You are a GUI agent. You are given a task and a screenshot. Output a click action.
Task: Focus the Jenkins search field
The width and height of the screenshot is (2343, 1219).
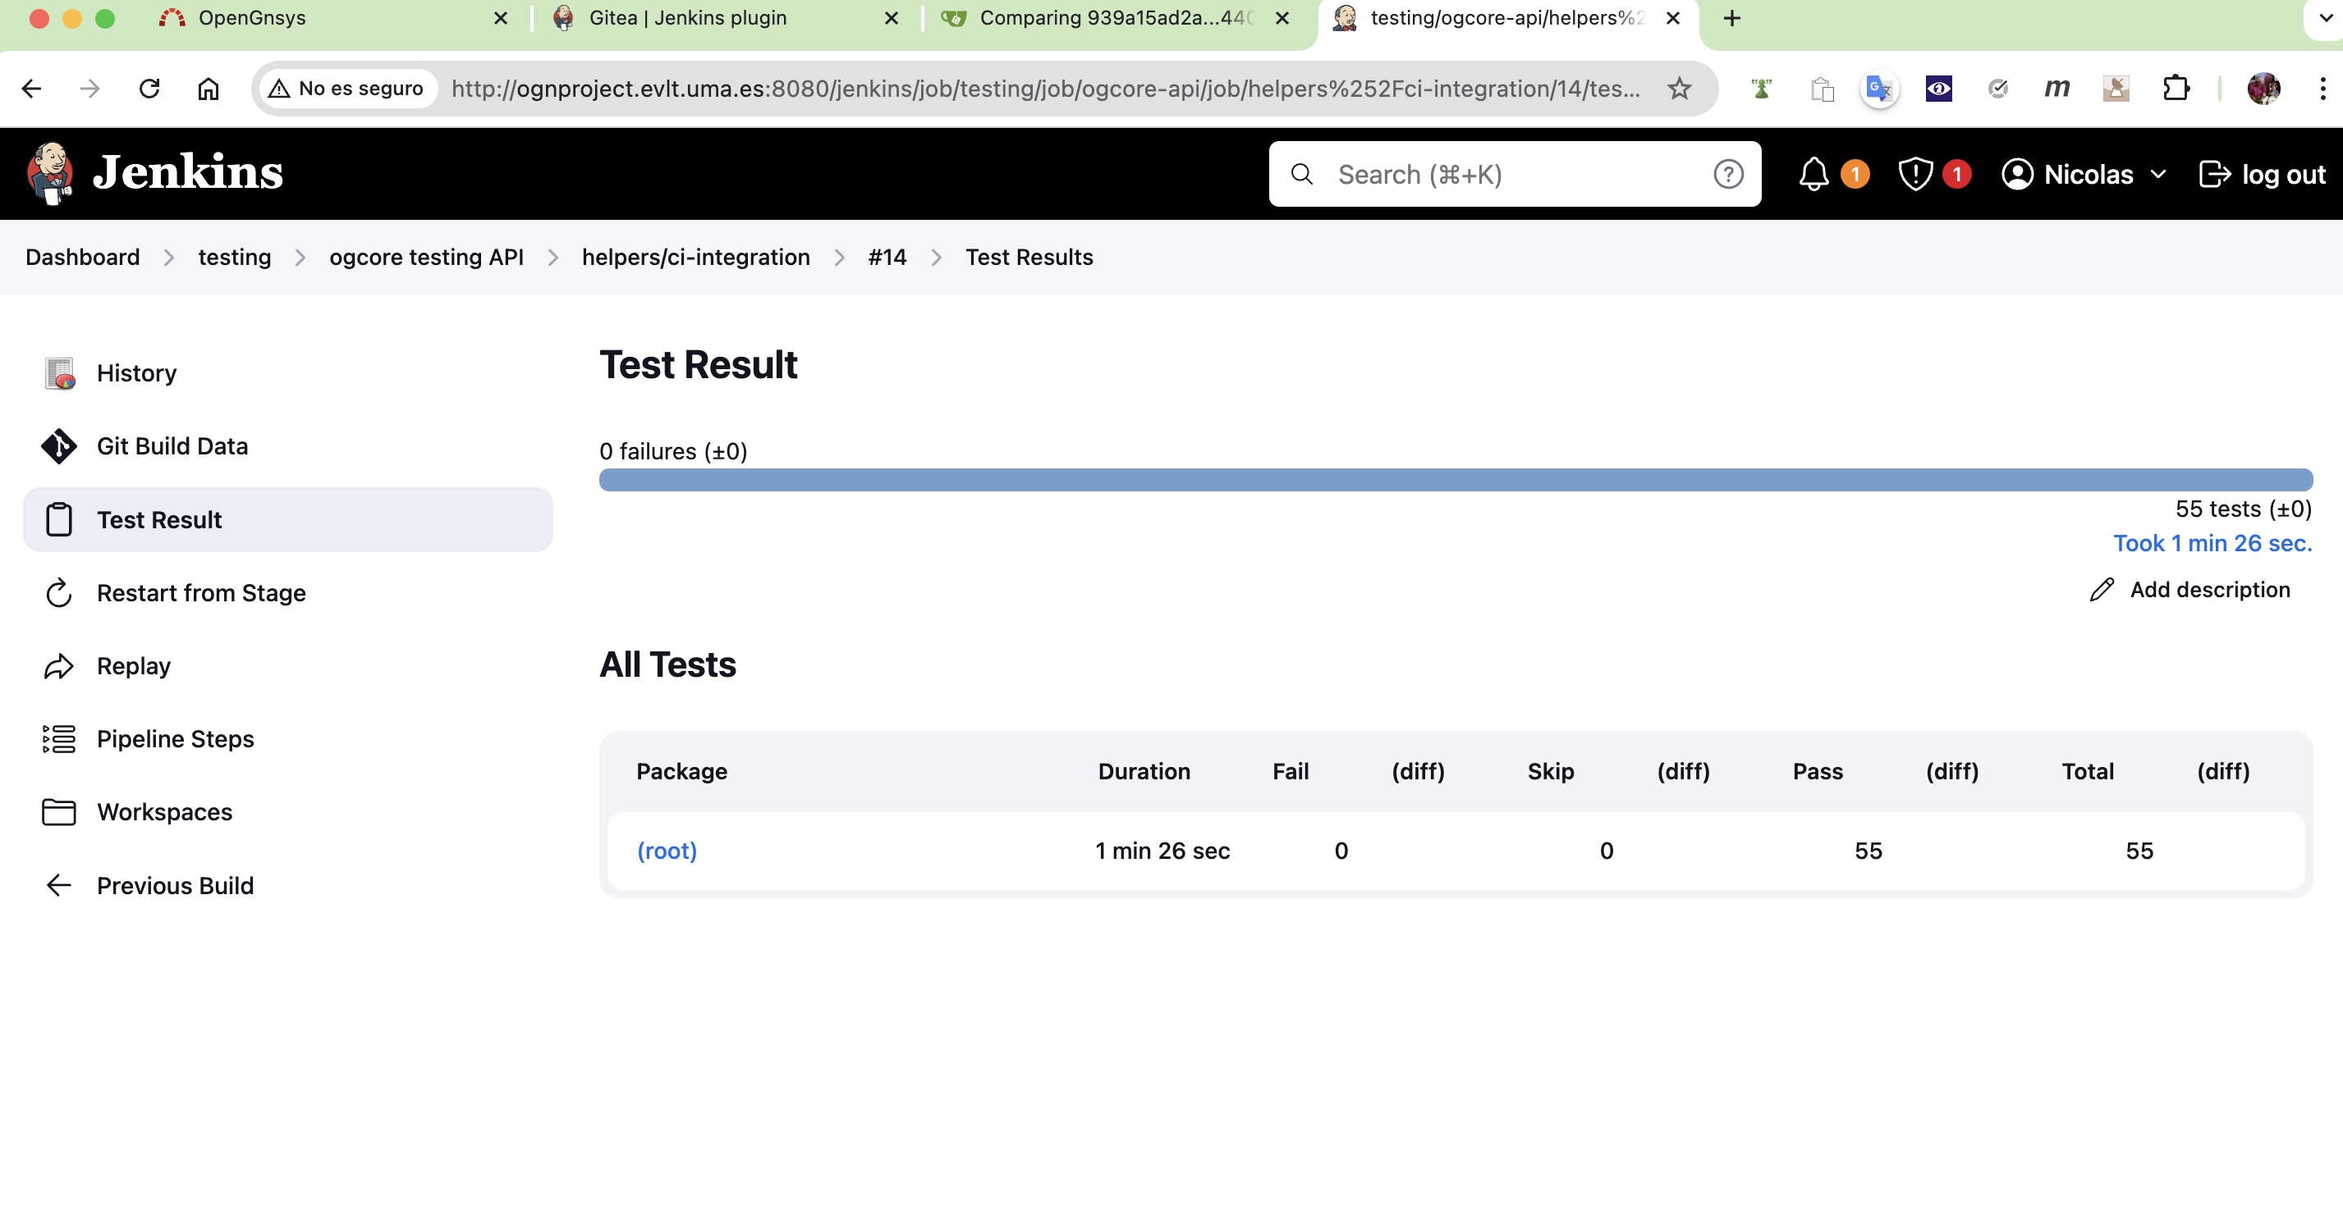click(1515, 174)
